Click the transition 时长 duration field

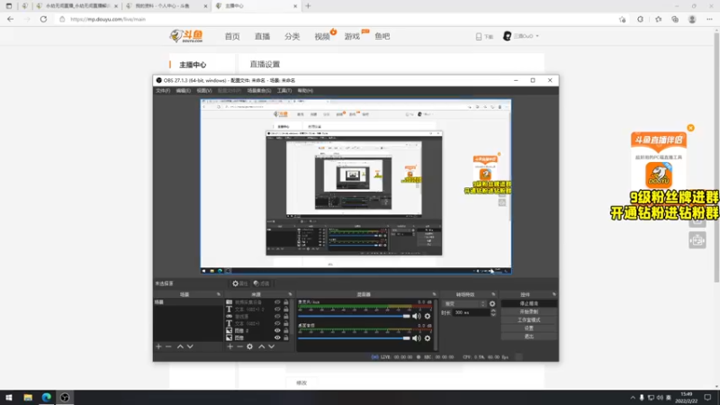471,312
